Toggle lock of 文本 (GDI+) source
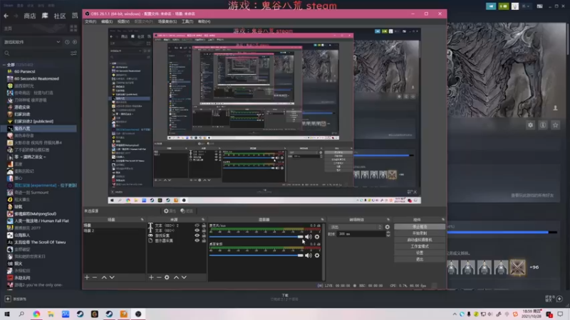This screenshot has height=320, width=570. click(x=204, y=230)
